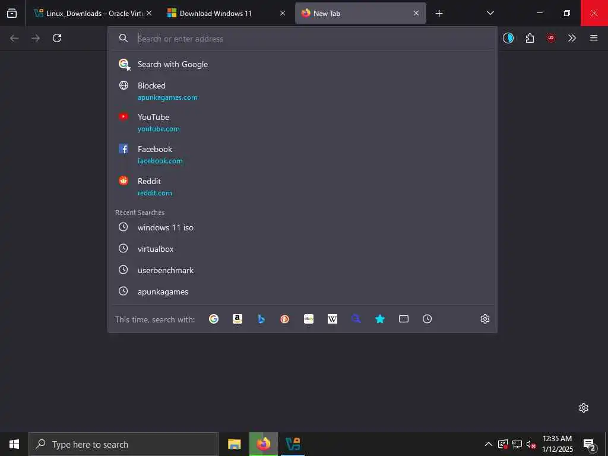Select recent search apunkagames
The image size is (608, 456).
pos(302,292)
